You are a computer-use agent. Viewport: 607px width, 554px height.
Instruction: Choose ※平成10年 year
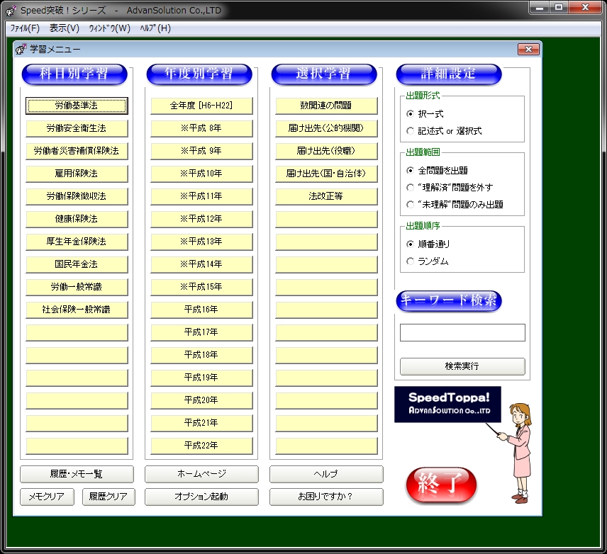(x=201, y=174)
